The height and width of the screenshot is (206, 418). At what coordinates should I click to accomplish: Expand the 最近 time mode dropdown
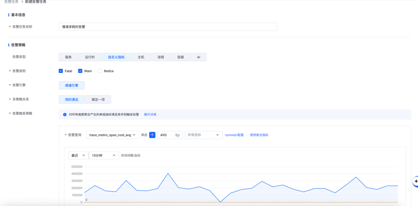78,155
